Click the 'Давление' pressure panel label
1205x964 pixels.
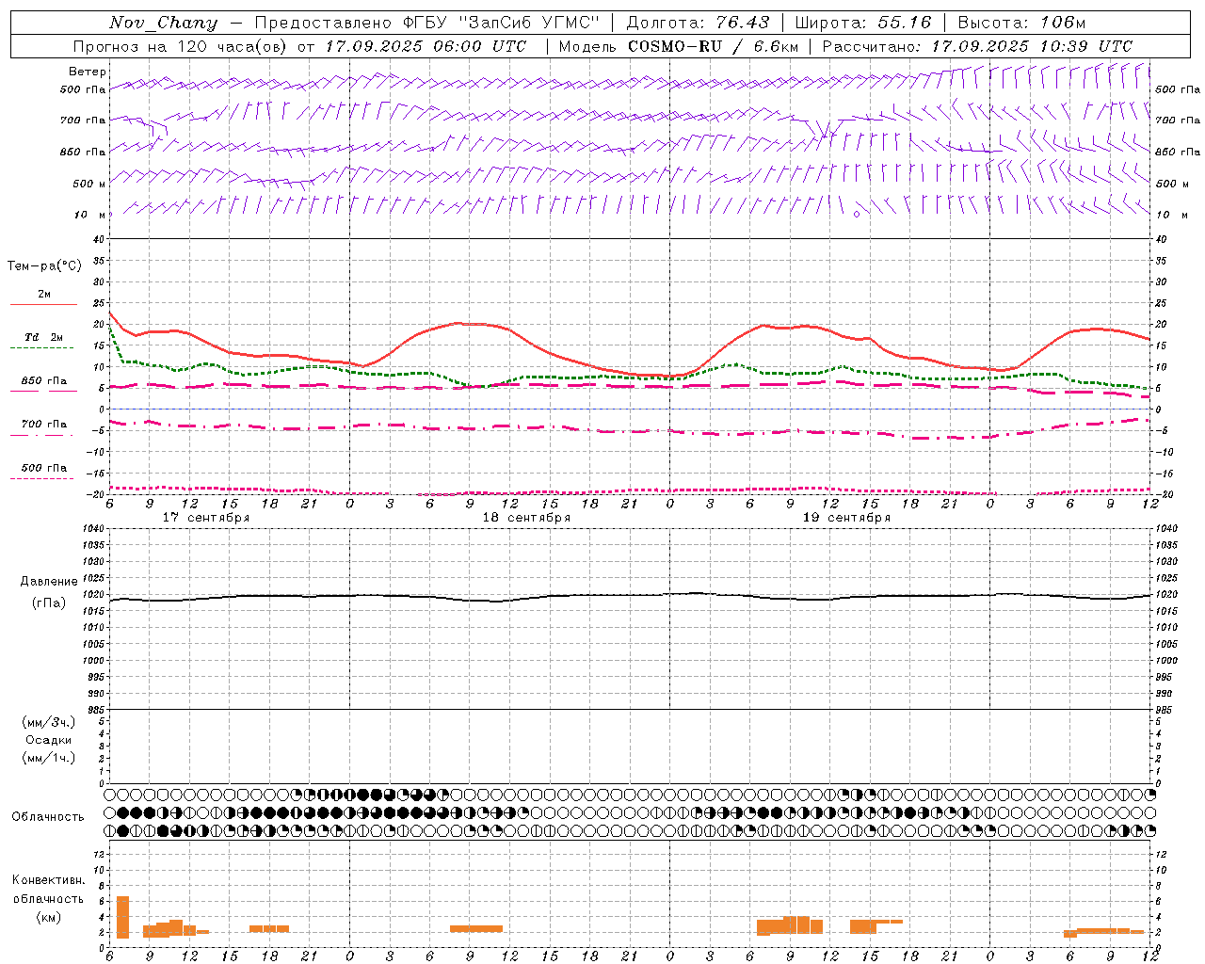(49, 582)
